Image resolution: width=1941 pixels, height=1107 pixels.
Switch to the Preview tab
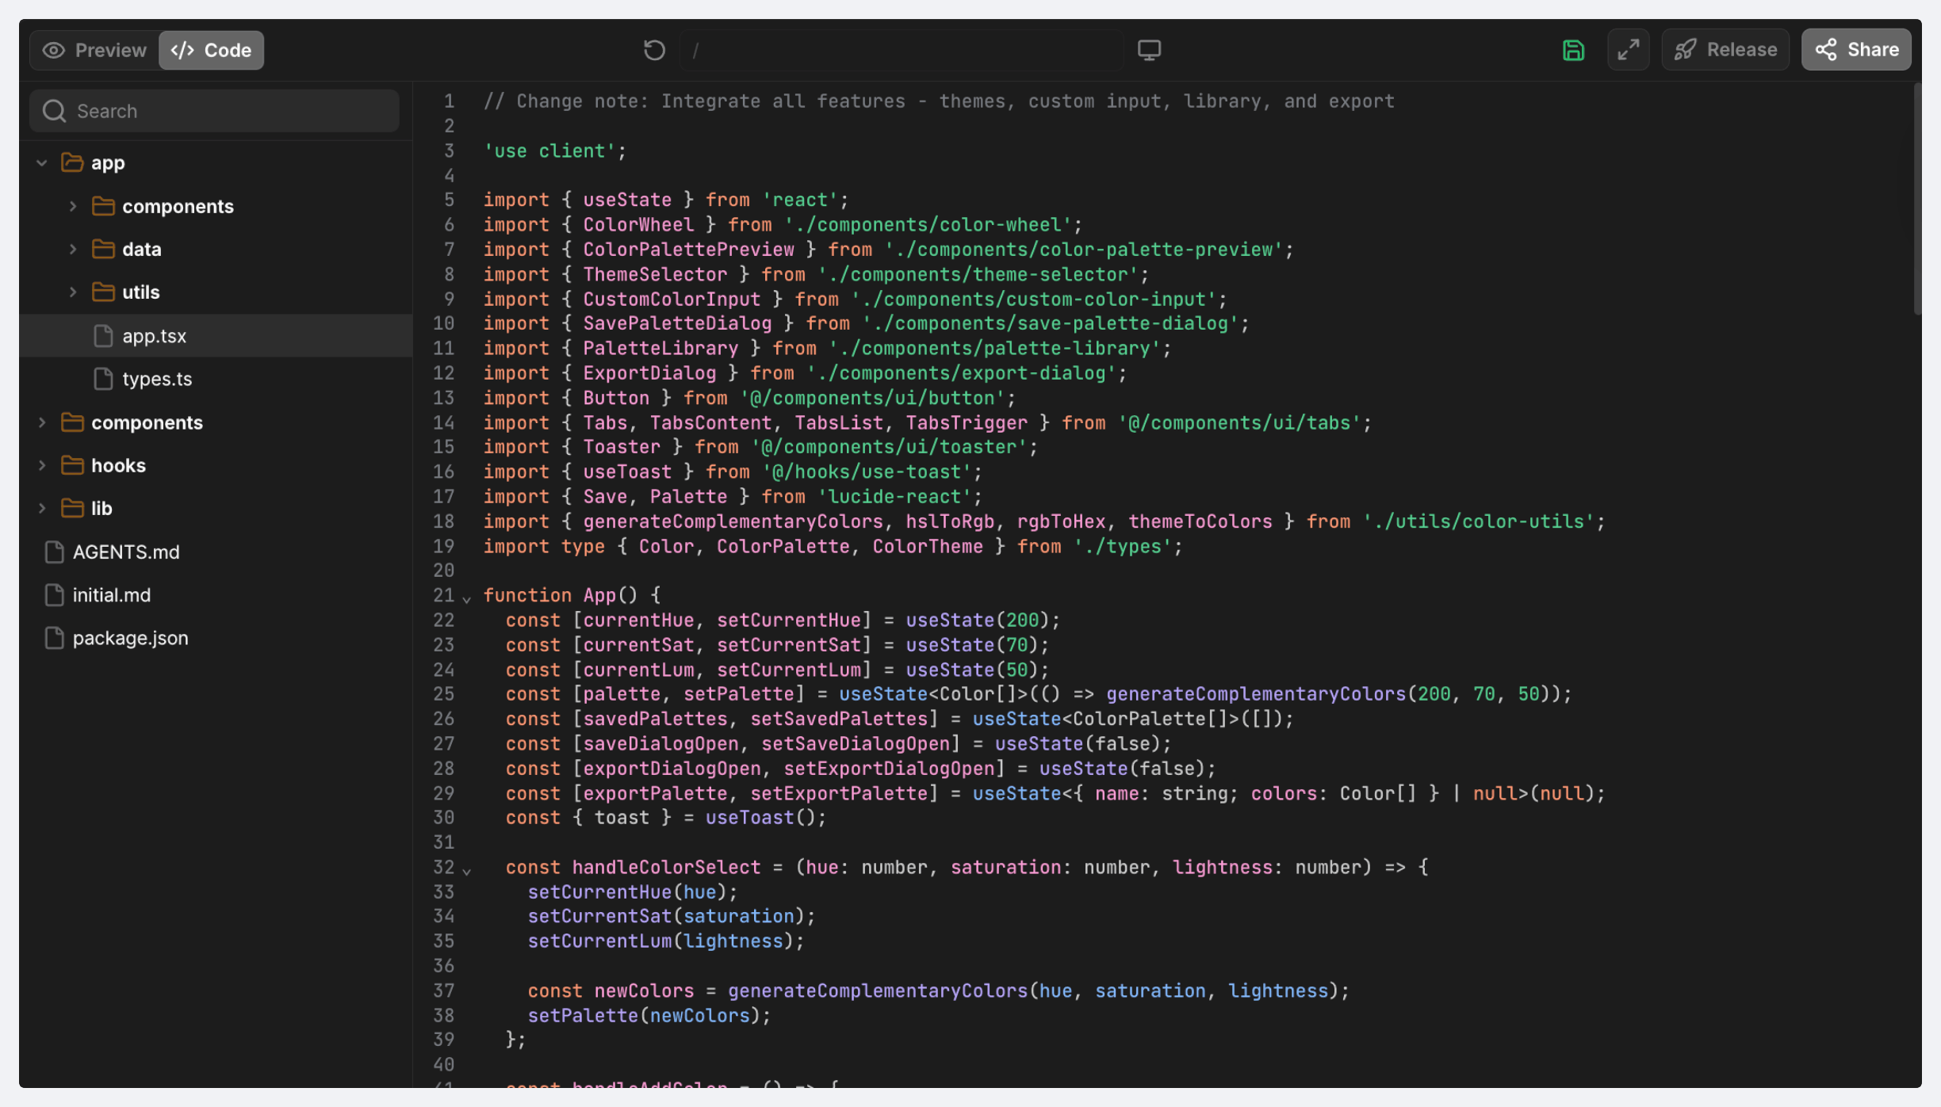pyautogui.click(x=94, y=50)
